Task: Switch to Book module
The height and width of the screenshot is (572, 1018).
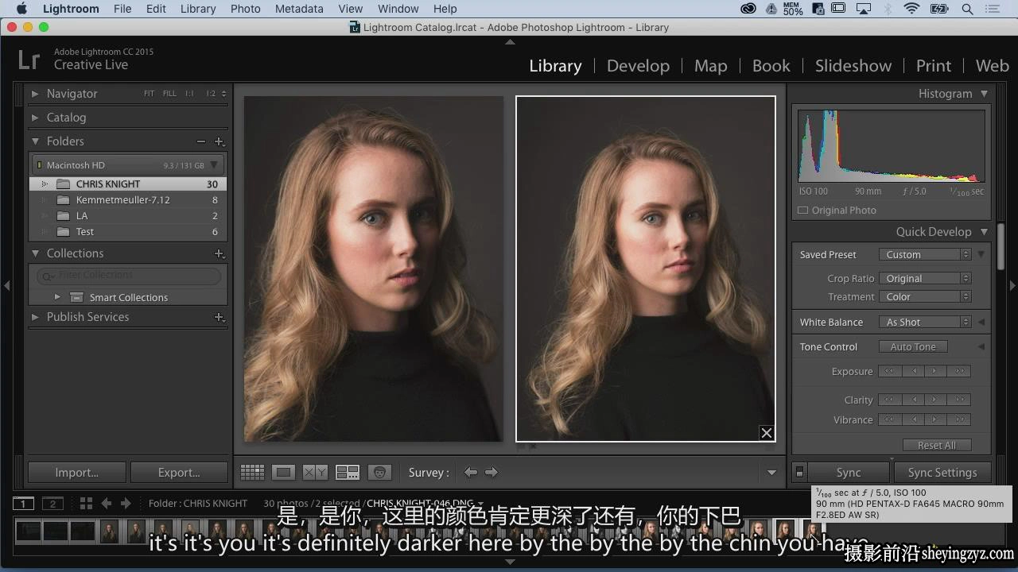Action: pos(771,66)
